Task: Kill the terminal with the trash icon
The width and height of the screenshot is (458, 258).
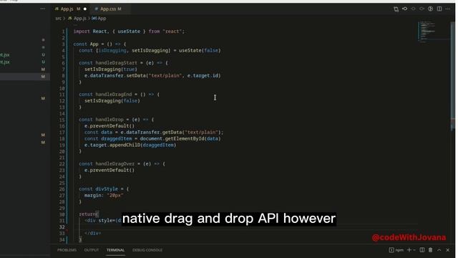Action: pyautogui.click(x=431, y=250)
